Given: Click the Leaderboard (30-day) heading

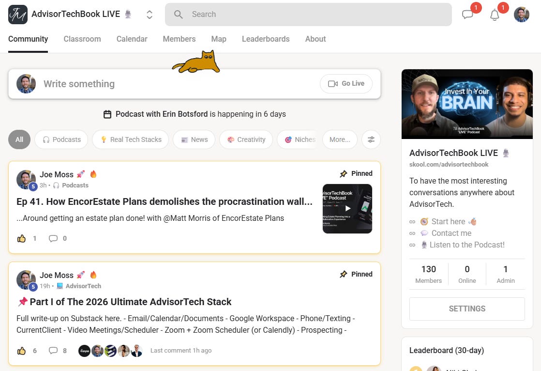Looking at the screenshot, I should [x=447, y=351].
